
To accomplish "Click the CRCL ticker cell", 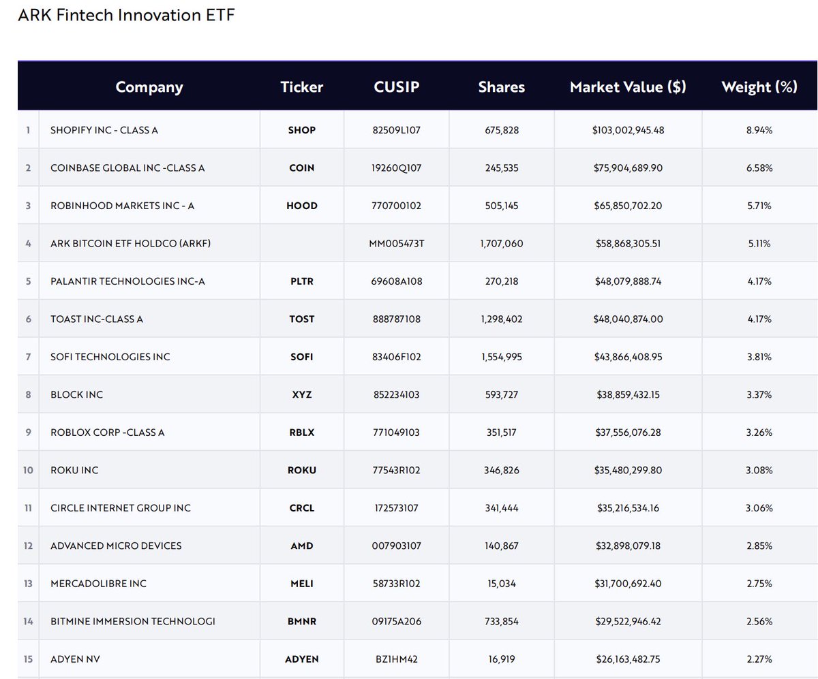I will pos(302,508).
